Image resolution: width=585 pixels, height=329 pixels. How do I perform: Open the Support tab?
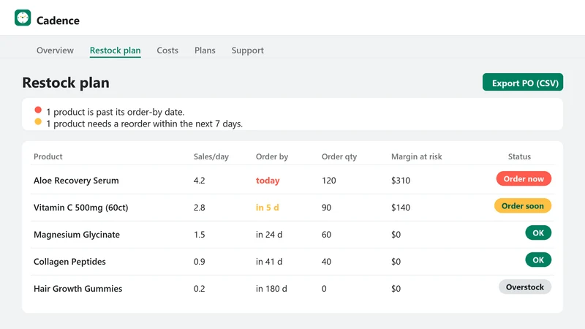(x=247, y=50)
